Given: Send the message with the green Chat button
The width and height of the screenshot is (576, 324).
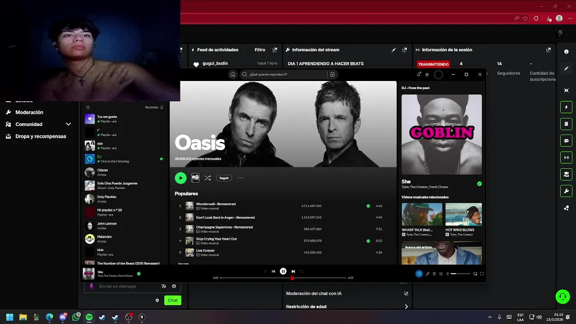Looking at the screenshot, I should pyautogui.click(x=173, y=300).
